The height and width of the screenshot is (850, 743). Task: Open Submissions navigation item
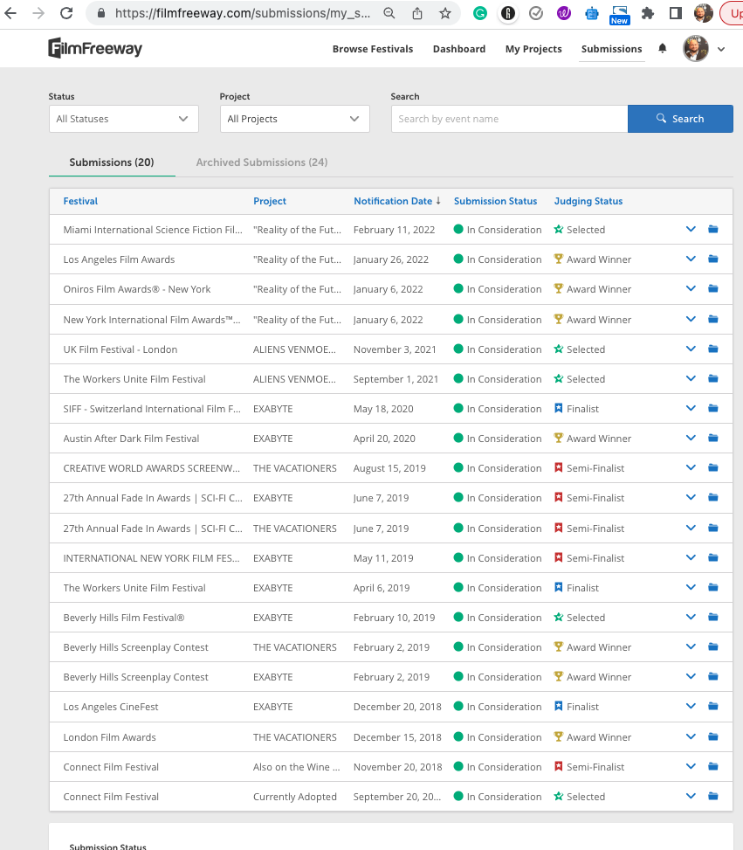[611, 49]
